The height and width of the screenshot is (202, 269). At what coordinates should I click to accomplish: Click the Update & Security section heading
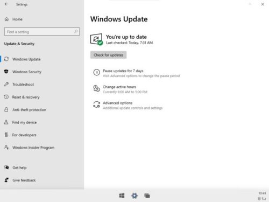click(x=19, y=44)
